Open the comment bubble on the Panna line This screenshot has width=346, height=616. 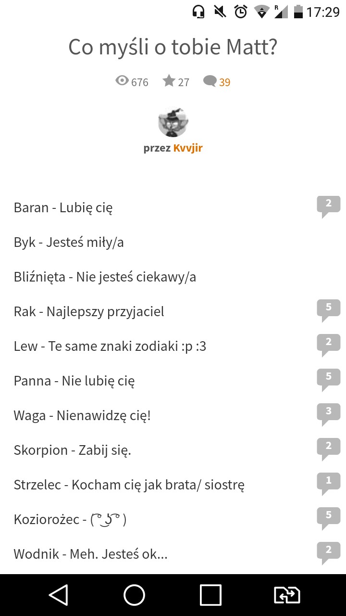coord(328,378)
